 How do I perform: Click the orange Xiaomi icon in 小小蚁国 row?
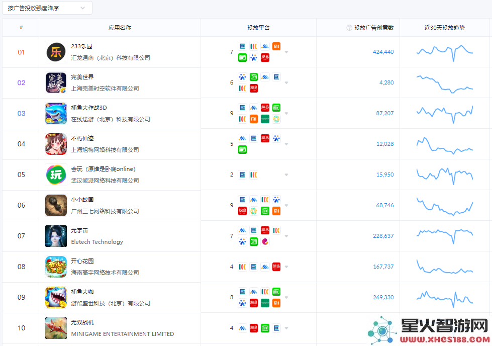276,211
